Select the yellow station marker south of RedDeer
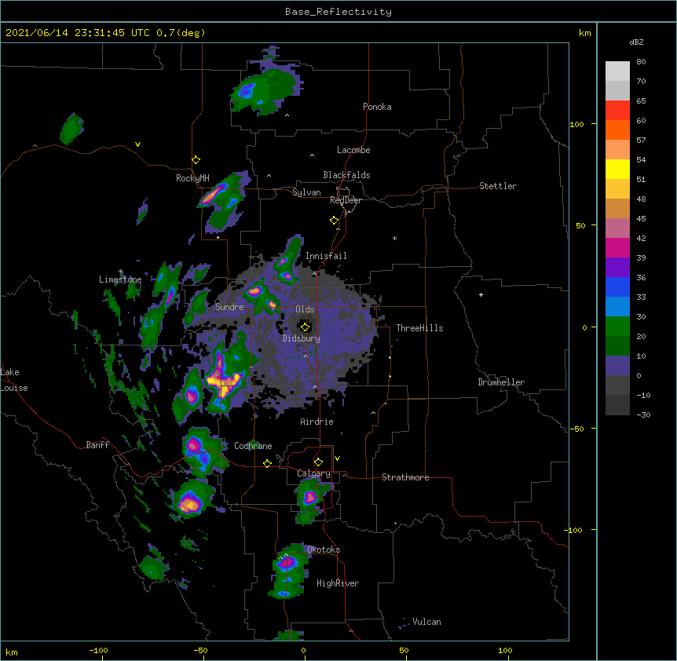The height and width of the screenshot is (661, 677). click(x=334, y=221)
